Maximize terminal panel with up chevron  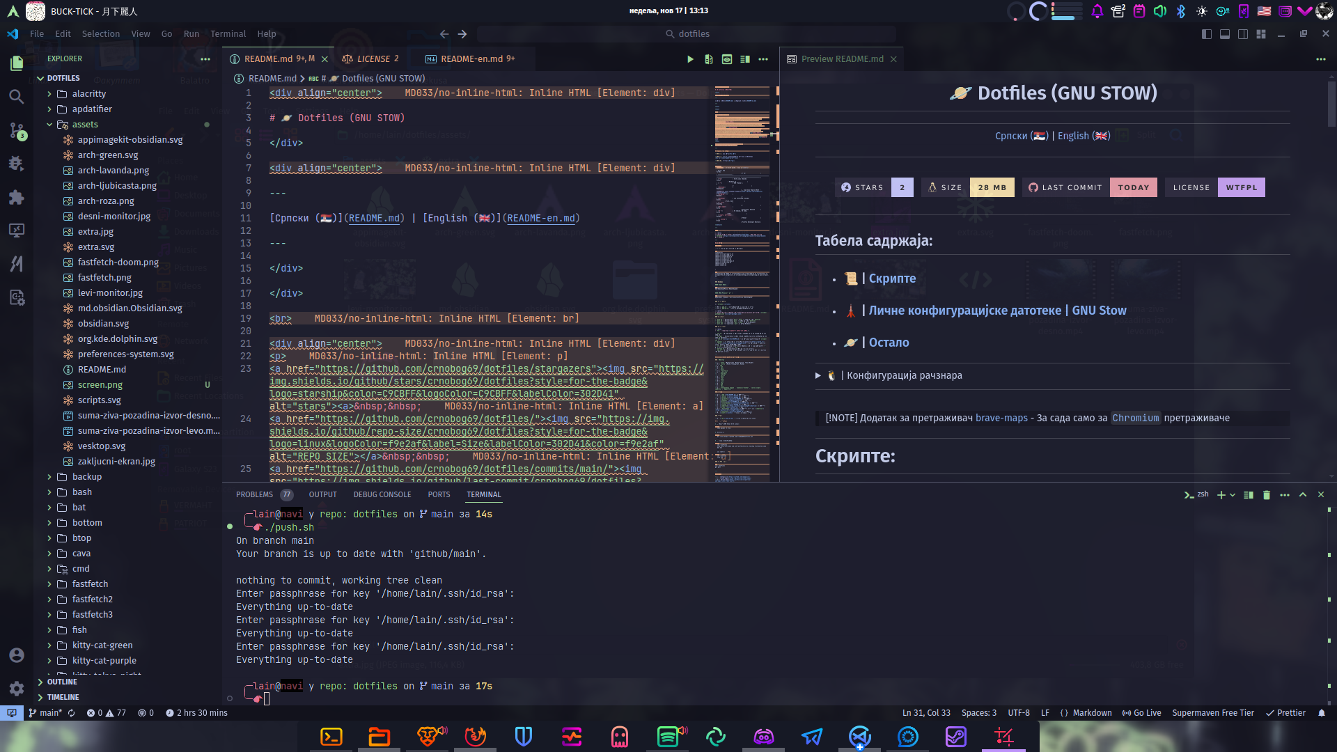pyautogui.click(x=1303, y=495)
